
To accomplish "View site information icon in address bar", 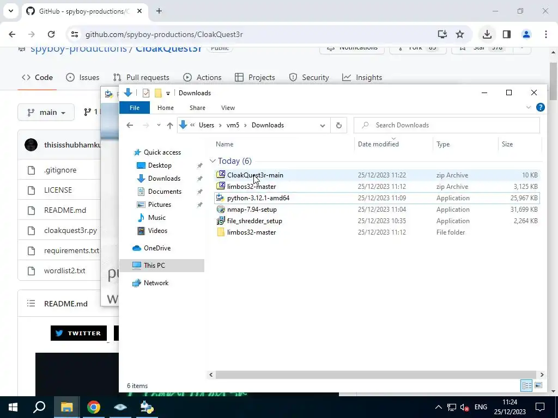I will (74, 34).
